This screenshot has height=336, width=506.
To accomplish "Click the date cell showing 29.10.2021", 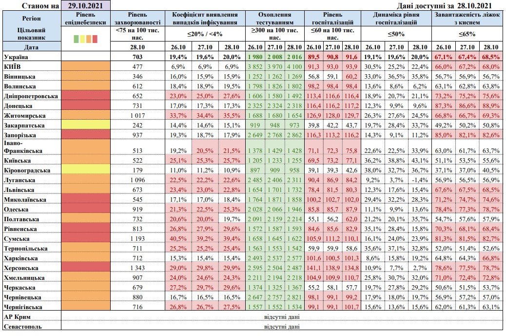I will [85, 5].
